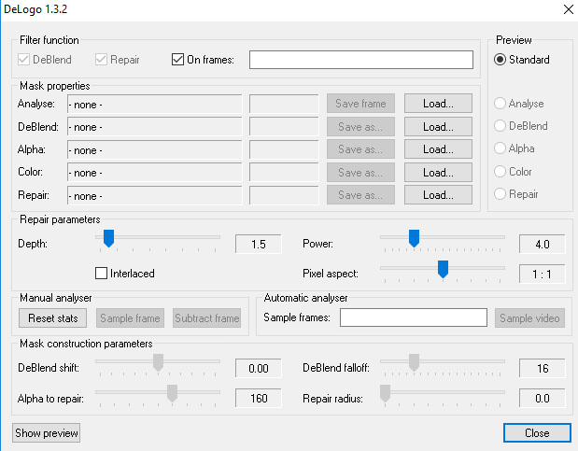Click Save as in the Color row
The image size is (578, 451).
360,172
